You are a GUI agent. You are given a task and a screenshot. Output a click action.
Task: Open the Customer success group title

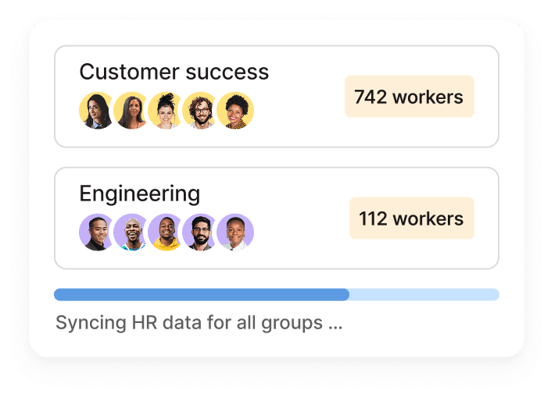[x=174, y=73]
